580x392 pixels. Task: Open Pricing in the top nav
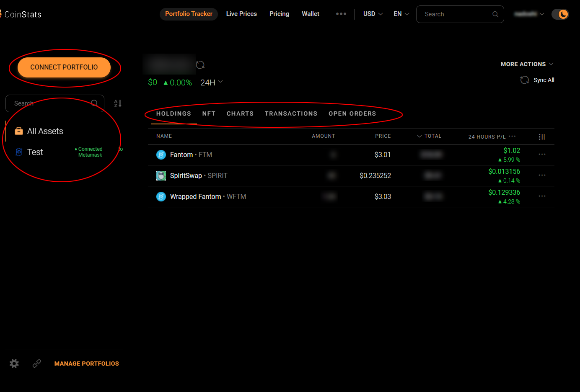pyautogui.click(x=280, y=14)
